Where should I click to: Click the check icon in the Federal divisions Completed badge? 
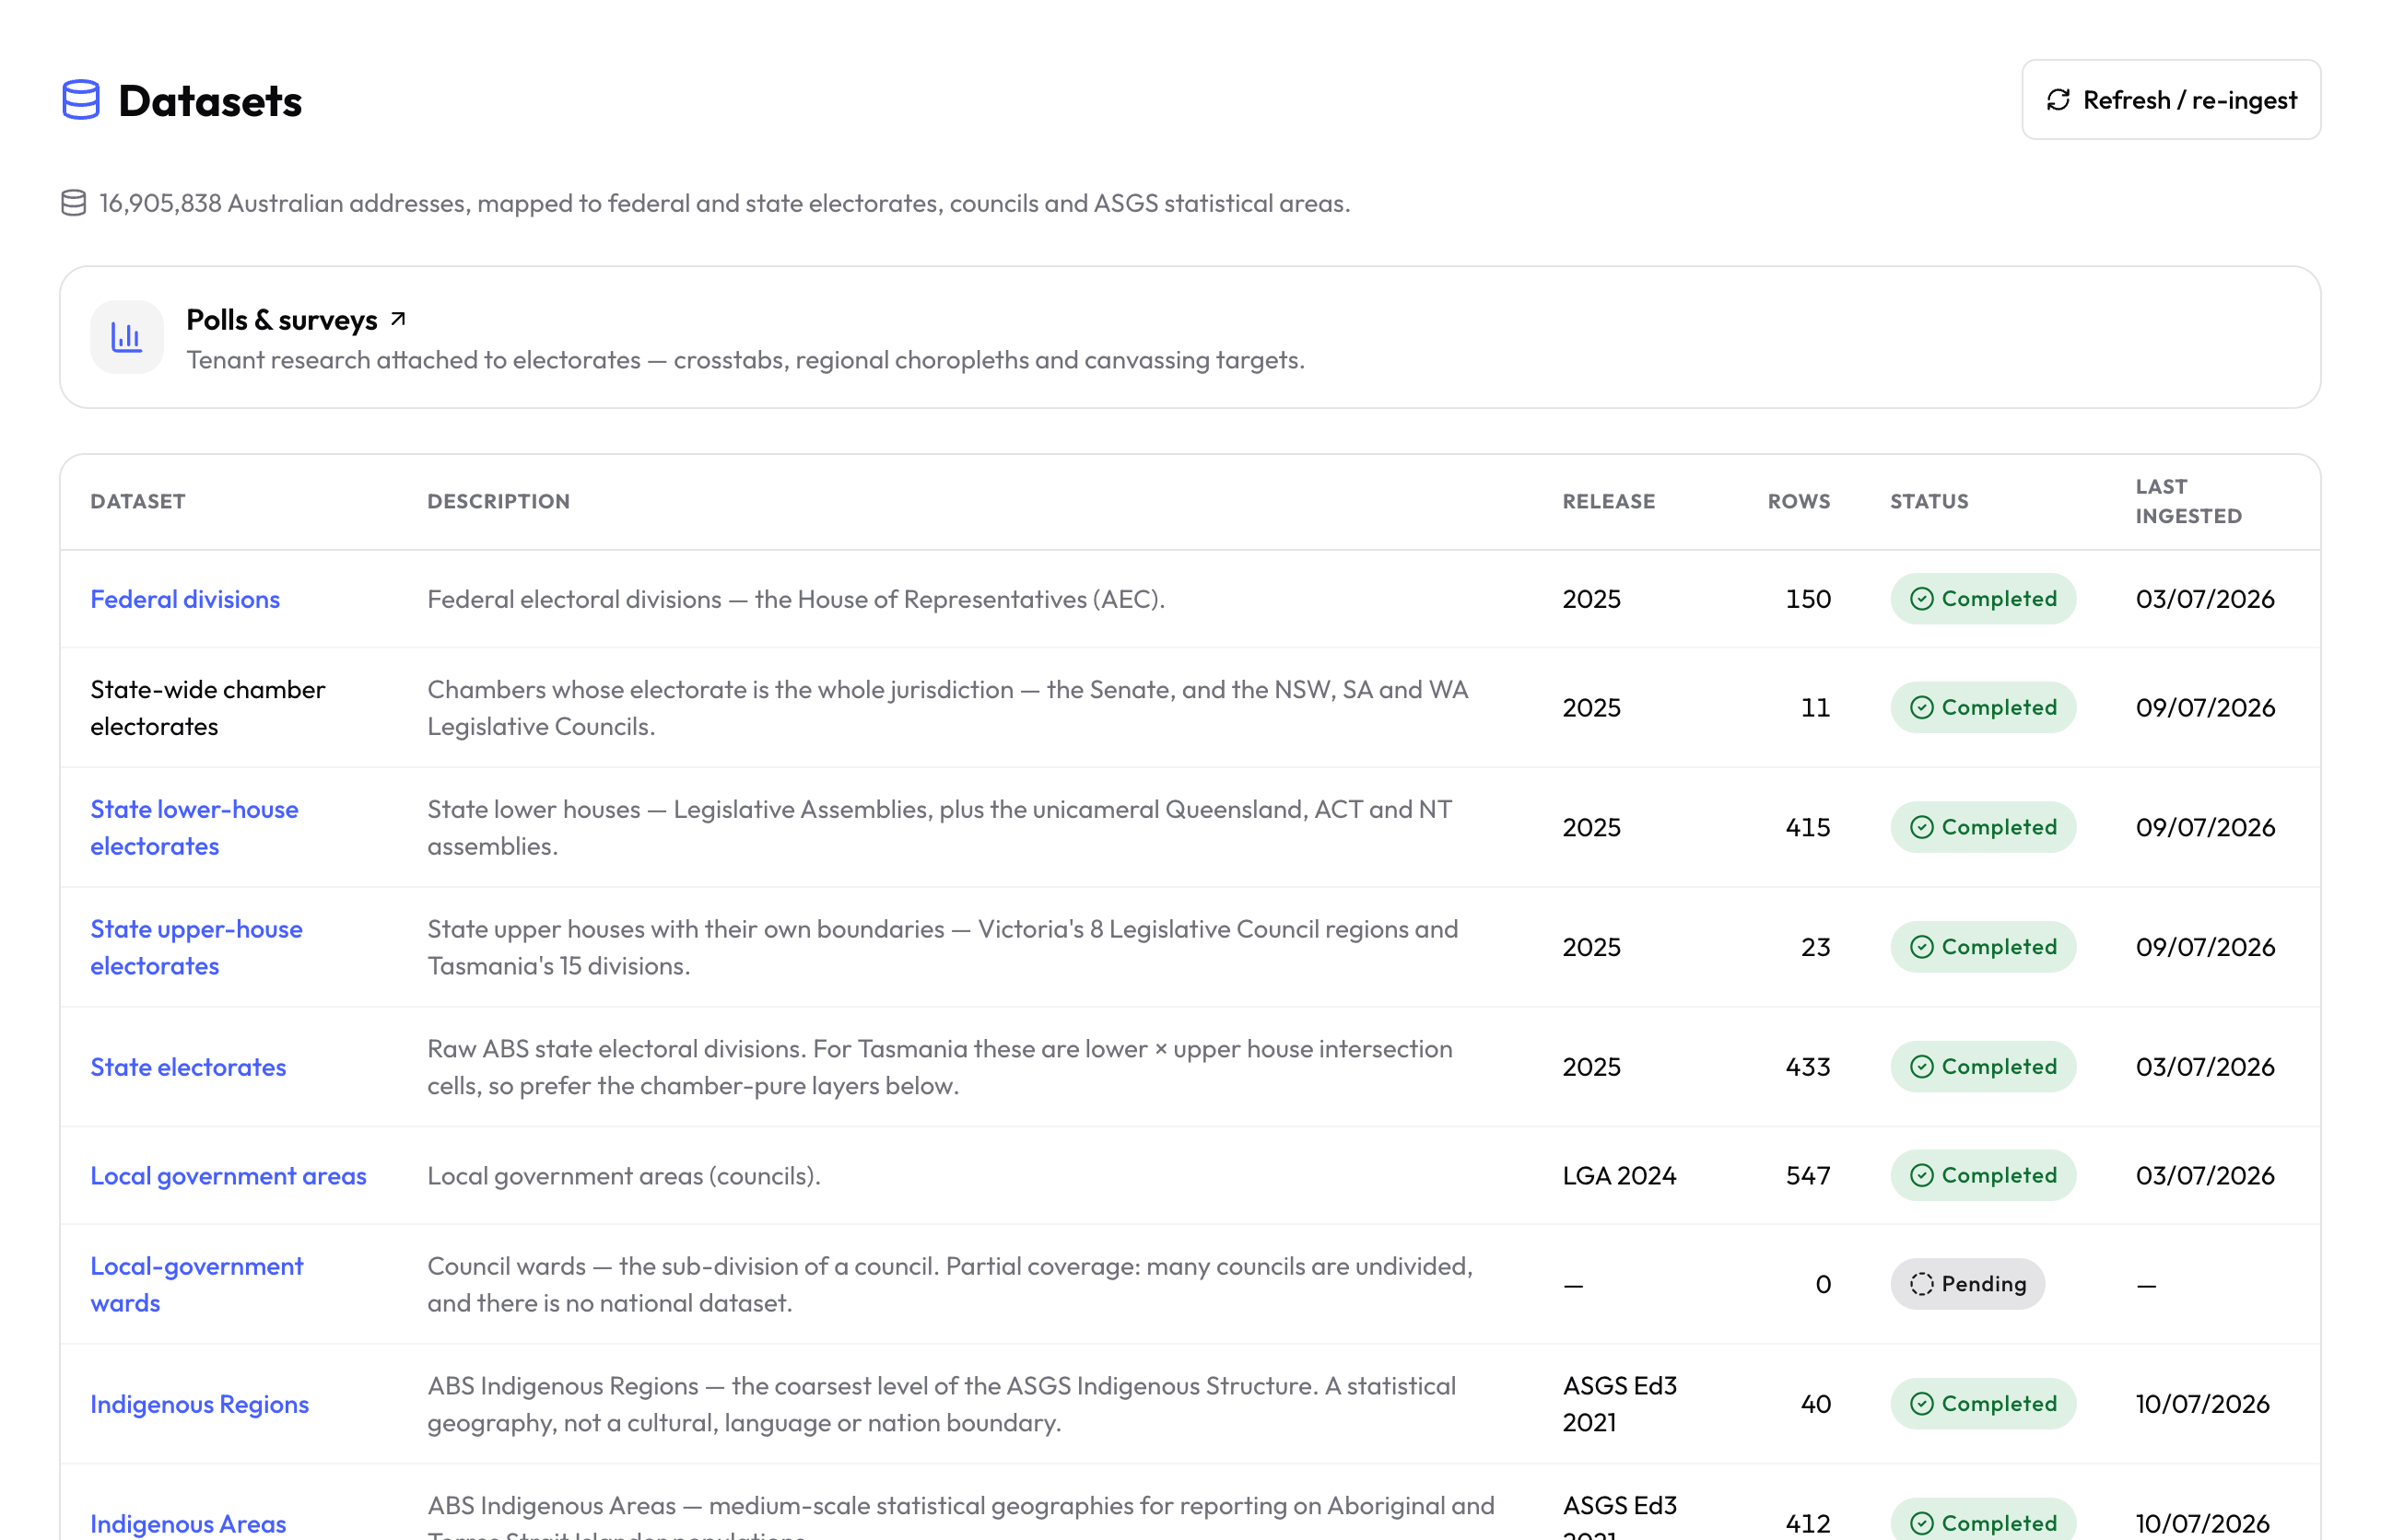(1922, 599)
